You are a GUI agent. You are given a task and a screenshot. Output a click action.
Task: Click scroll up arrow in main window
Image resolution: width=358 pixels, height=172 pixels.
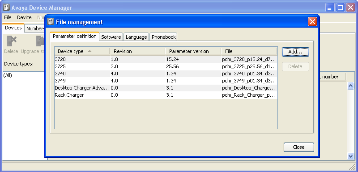coord(350,86)
